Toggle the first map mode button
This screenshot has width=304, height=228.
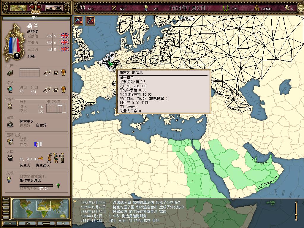tap(6, 200)
